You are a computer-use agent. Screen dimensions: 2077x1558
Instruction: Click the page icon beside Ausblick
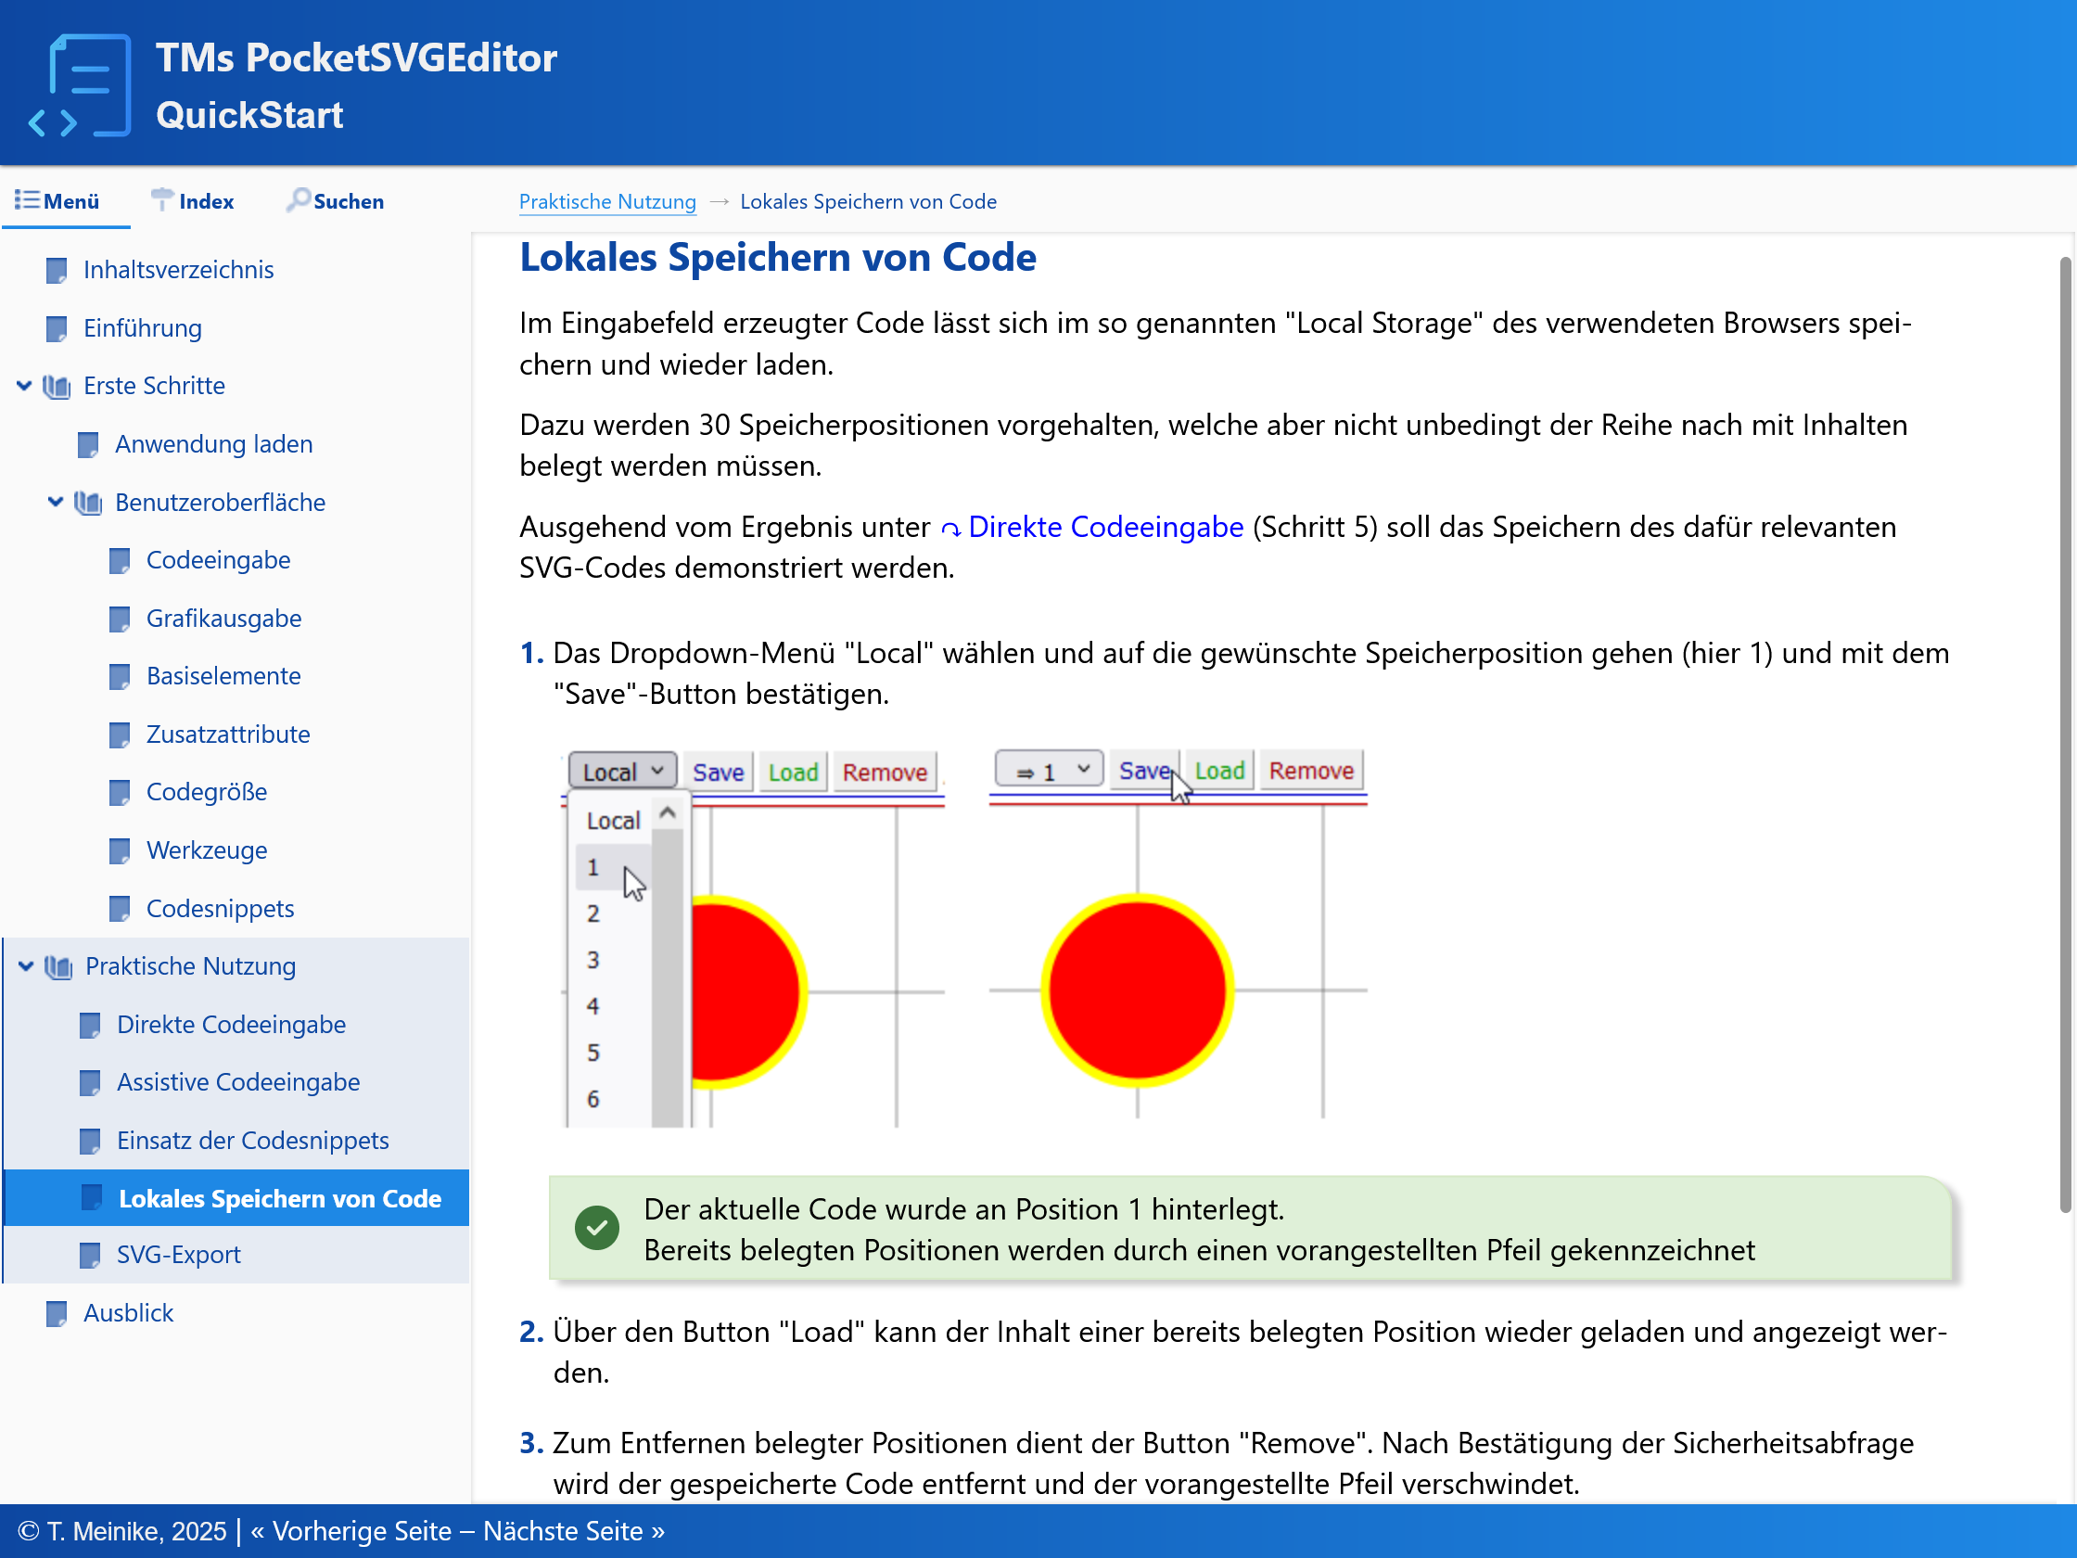click(x=57, y=1313)
